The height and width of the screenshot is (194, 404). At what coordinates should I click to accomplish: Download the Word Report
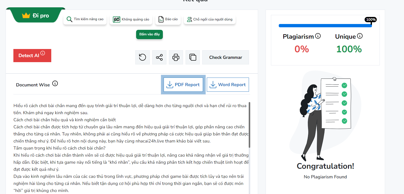tap(228, 85)
